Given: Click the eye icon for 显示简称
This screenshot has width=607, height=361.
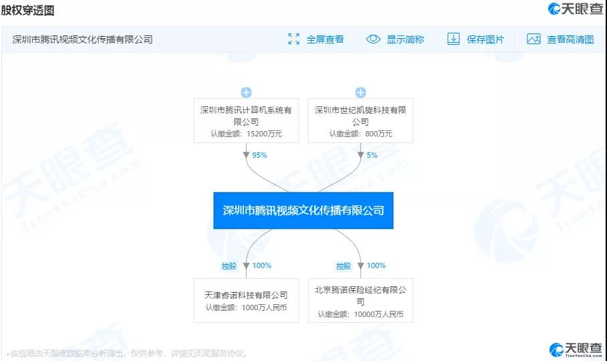Looking at the screenshot, I should (373, 39).
